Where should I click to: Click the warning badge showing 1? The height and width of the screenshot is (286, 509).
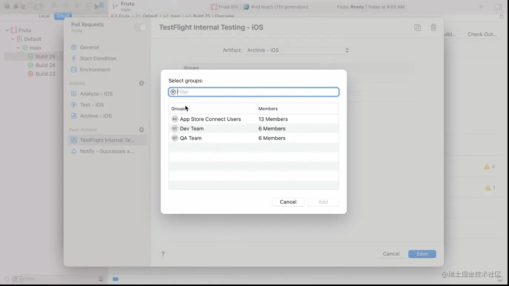pyautogui.click(x=489, y=188)
